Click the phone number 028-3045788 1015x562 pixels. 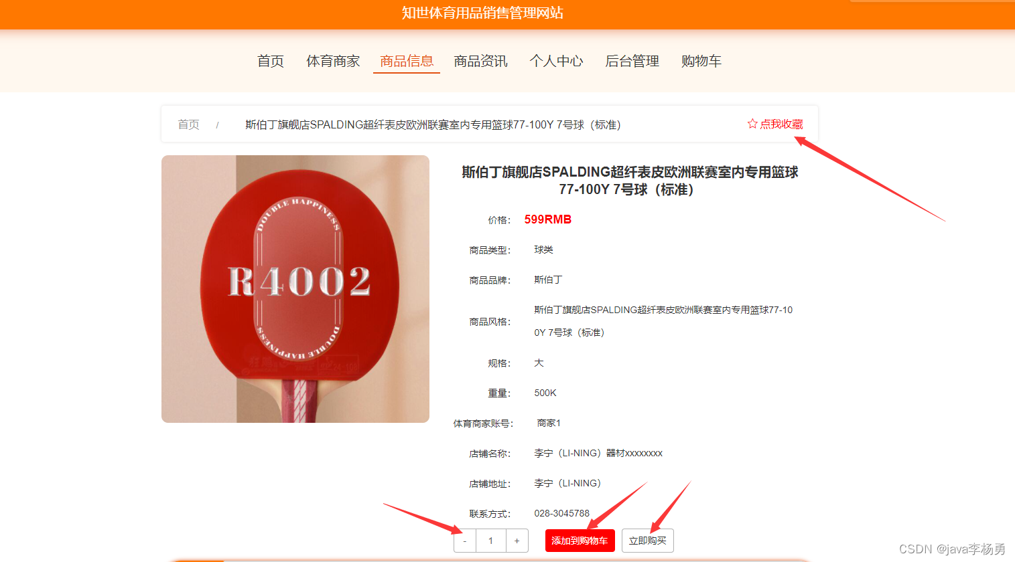click(x=561, y=513)
